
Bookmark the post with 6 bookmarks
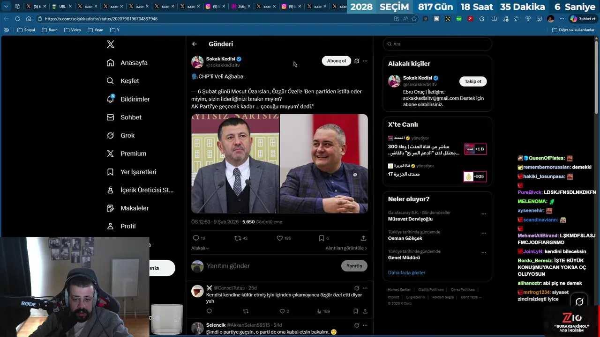(324, 238)
